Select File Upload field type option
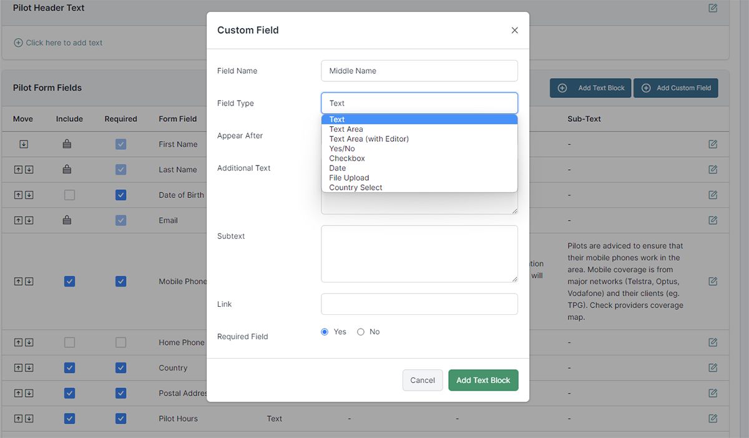The height and width of the screenshot is (438, 749). coord(349,177)
